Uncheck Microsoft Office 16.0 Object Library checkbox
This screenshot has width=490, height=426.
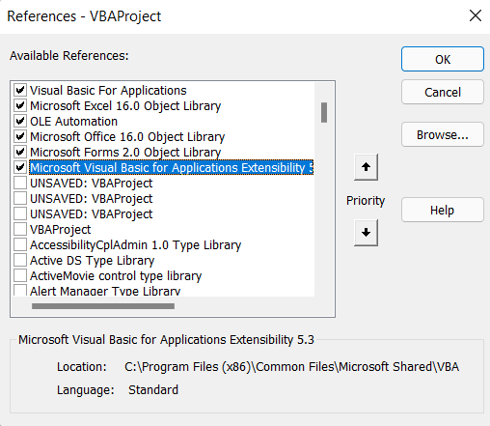pos(20,136)
